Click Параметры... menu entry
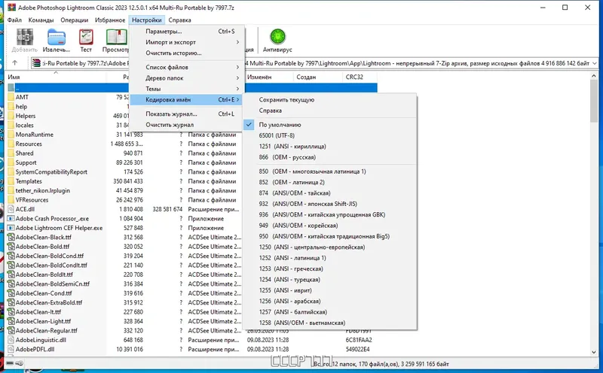 click(186, 32)
